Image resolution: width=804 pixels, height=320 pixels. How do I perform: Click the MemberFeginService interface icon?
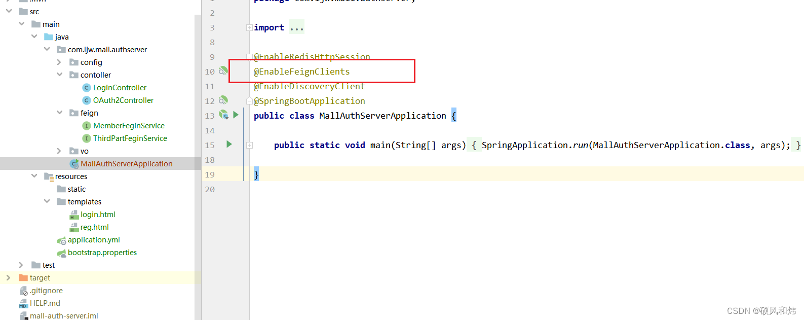87,125
